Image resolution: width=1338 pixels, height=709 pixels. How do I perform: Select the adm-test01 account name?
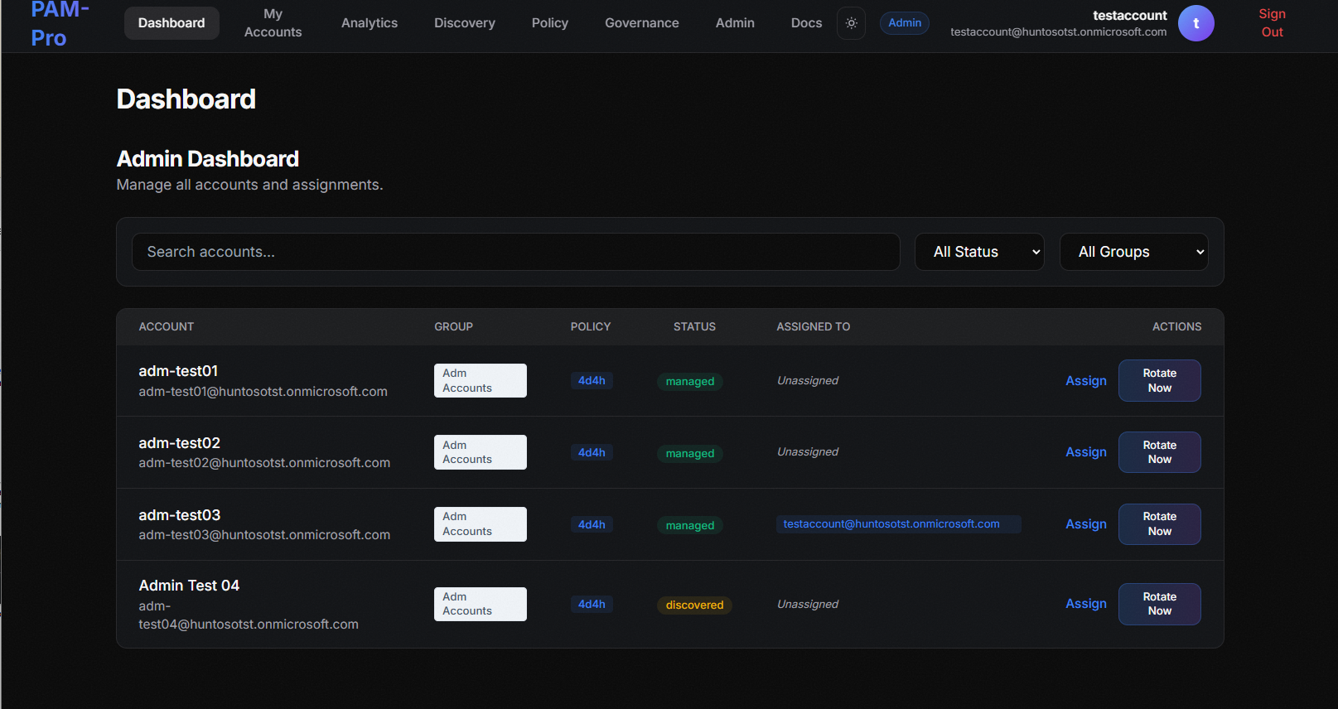pyautogui.click(x=178, y=371)
